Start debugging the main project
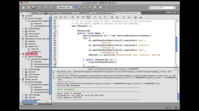Image resolution: width=199 pixels, height=111 pixels. tap(95, 7)
